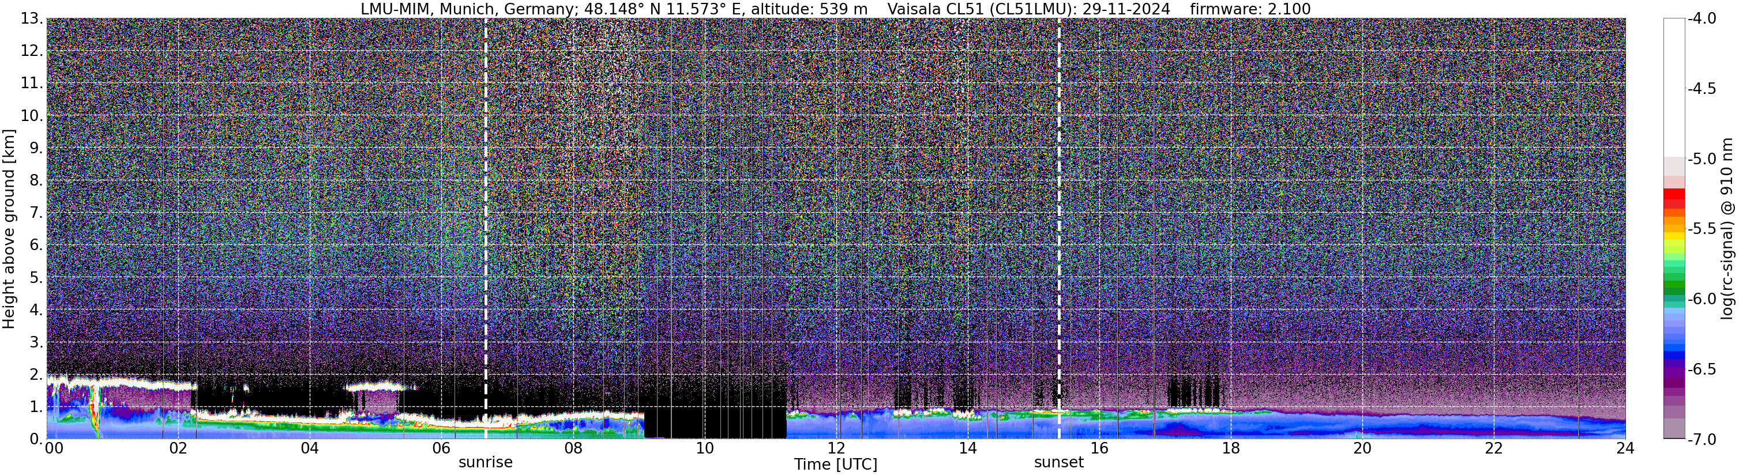Image resolution: width=1739 pixels, height=476 pixels.
Task: Select the "24" time axis tick label
Action: point(1625,448)
